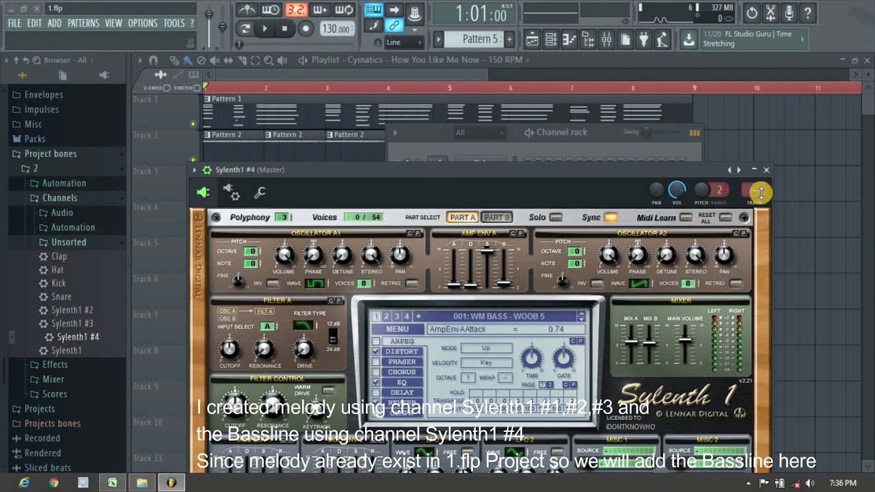The image size is (875, 492).
Task: Enable wait for input before recording
Action: [271, 10]
